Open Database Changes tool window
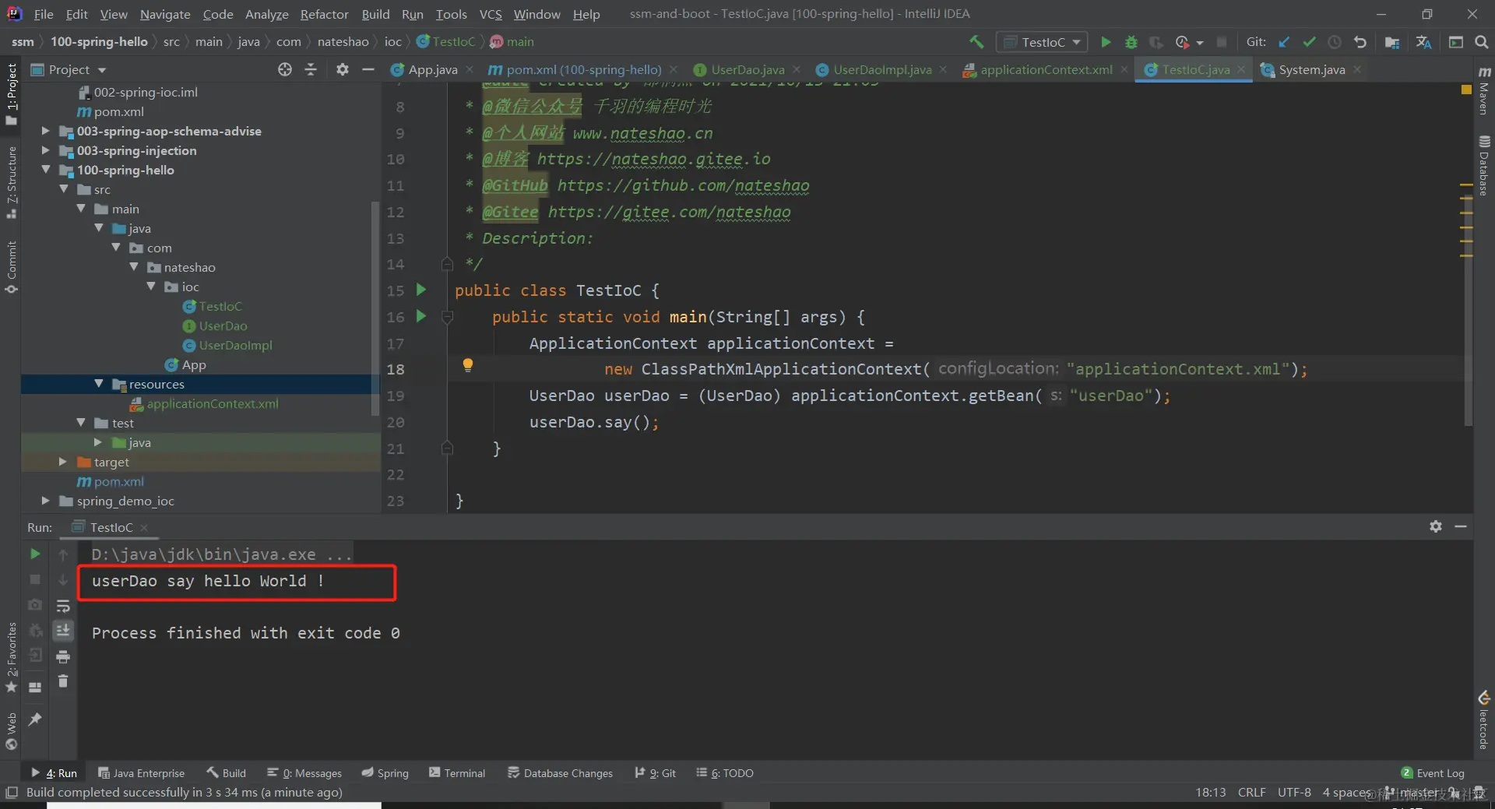This screenshot has width=1495, height=809. pos(561,772)
